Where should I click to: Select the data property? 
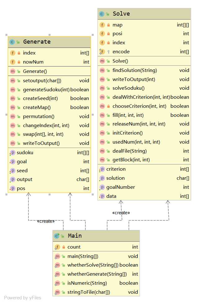point(144,196)
